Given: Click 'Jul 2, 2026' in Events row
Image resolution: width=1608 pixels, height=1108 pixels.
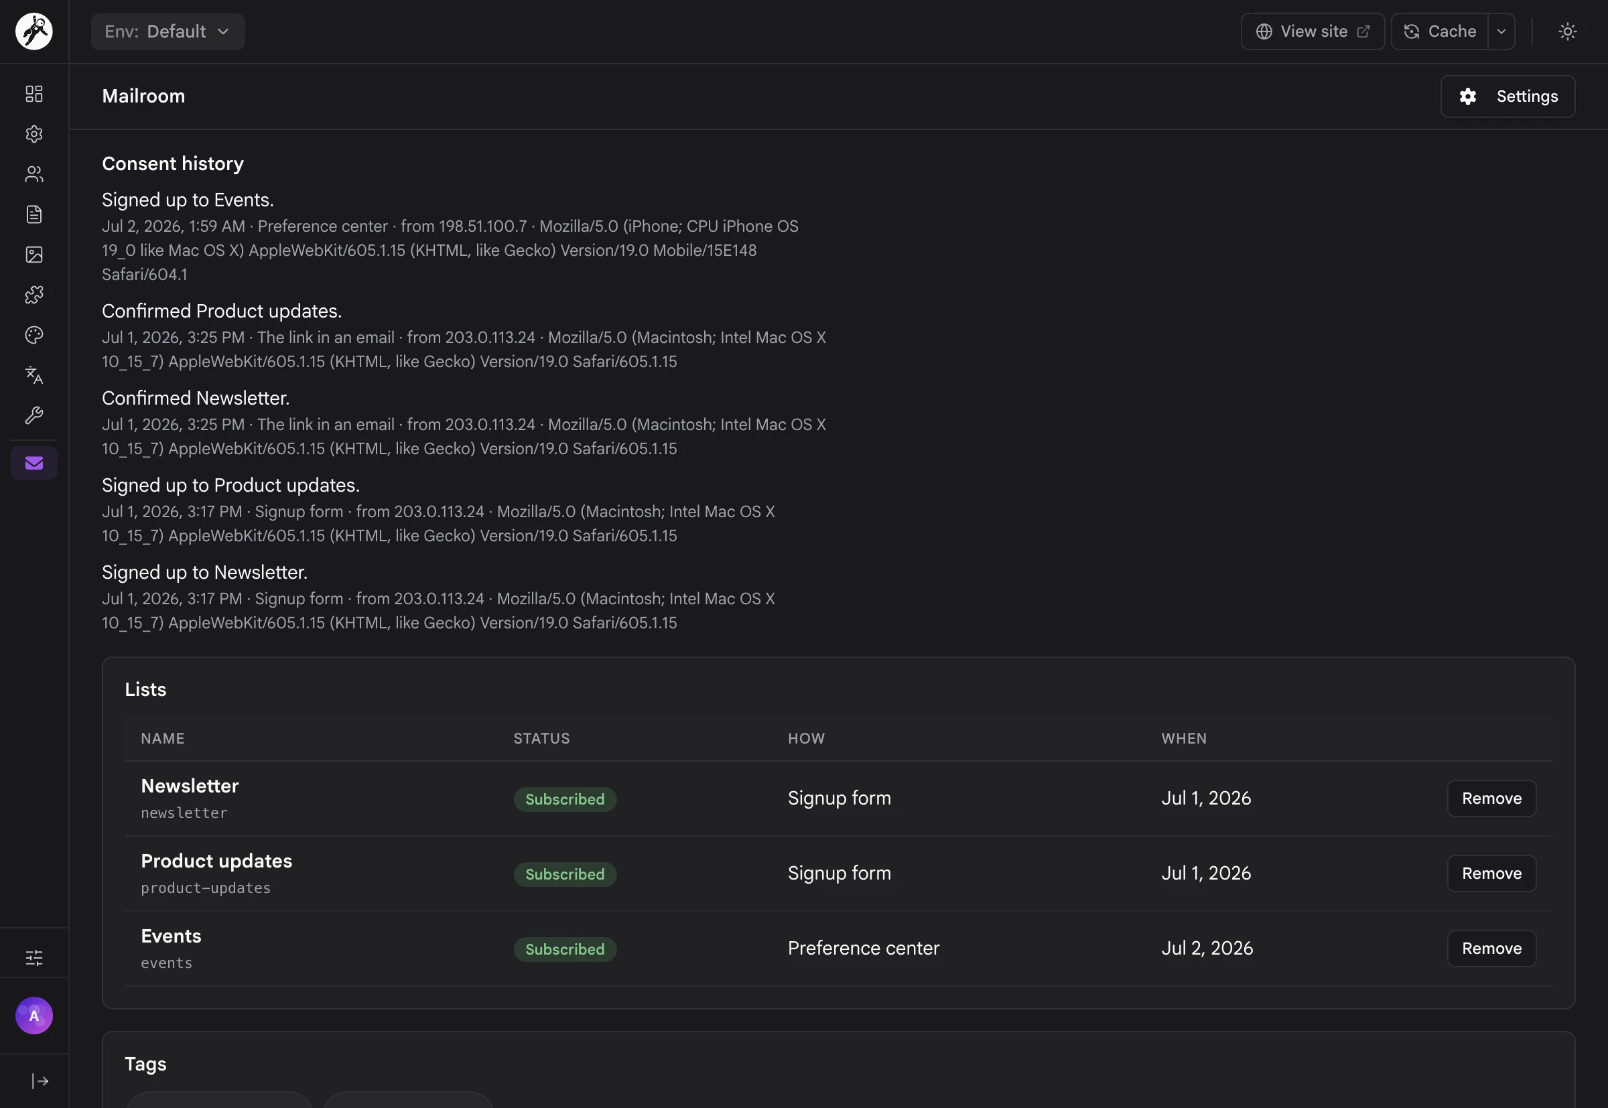Looking at the screenshot, I should tap(1207, 949).
